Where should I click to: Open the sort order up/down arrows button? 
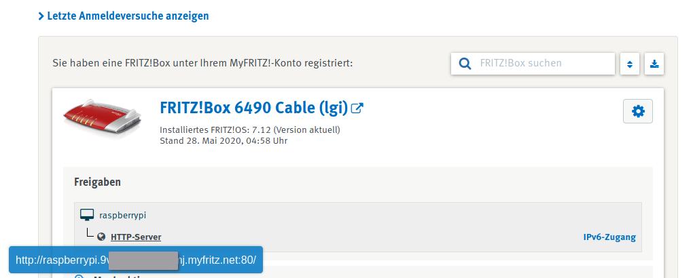(630, 64)
